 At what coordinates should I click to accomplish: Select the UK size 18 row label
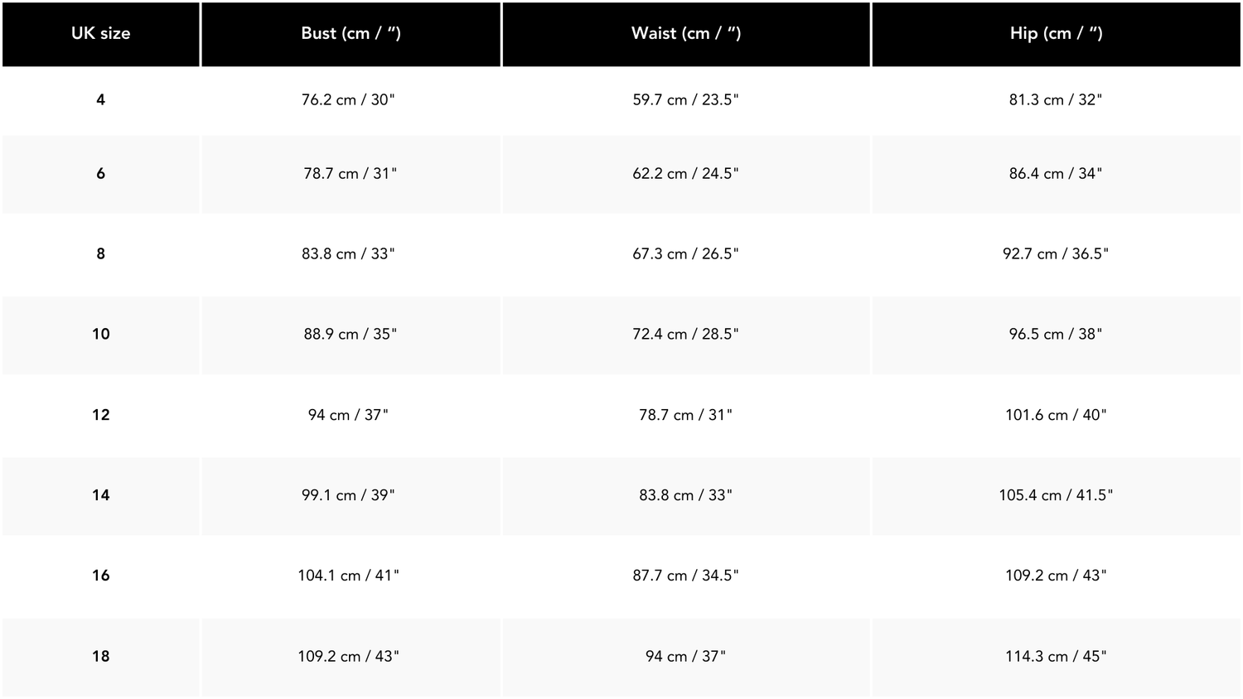click(100, 657)
